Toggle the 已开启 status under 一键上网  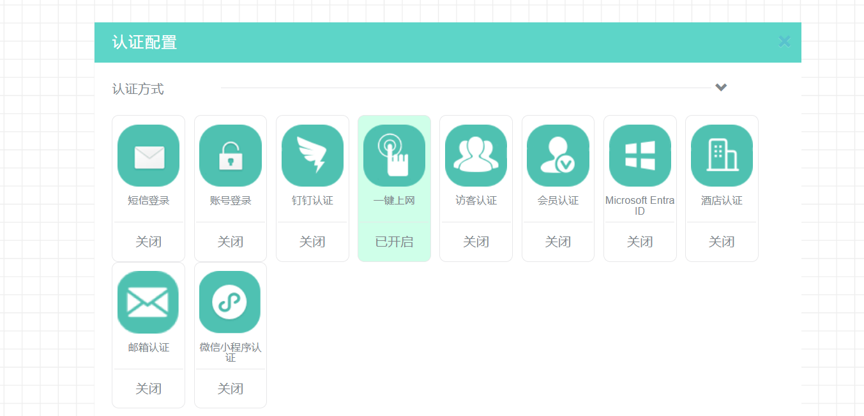click(x=394, y=242)
